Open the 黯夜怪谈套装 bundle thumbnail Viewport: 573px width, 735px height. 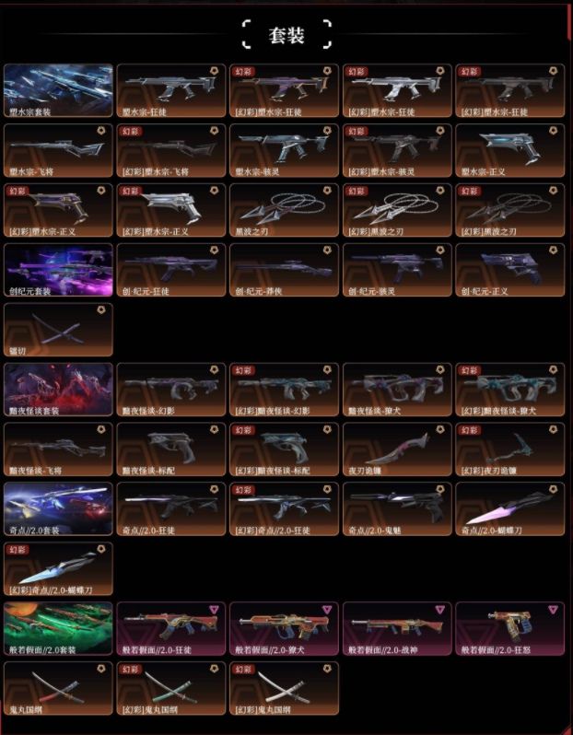[x=58, y=389]
